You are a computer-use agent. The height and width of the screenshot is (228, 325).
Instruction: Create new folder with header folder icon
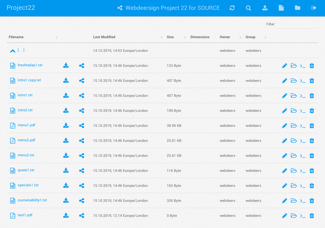[297, 8]
